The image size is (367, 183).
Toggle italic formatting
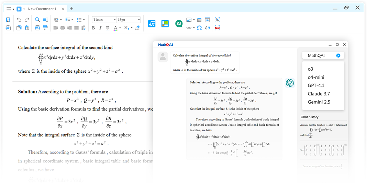pos(100,28)
